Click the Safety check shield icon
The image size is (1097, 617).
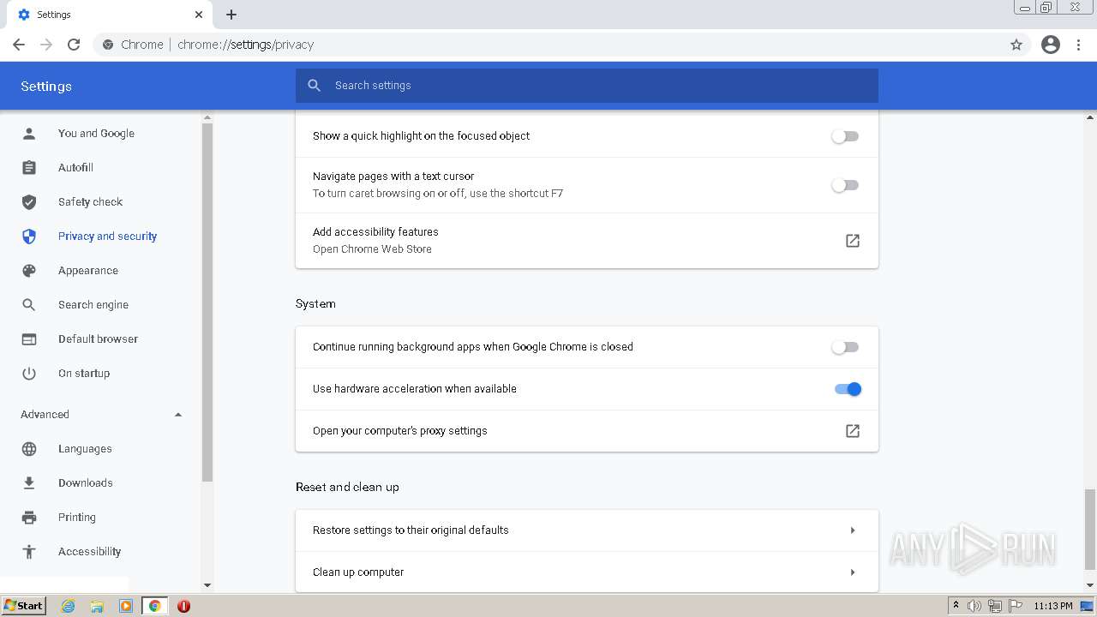click(x=29, y=202)
